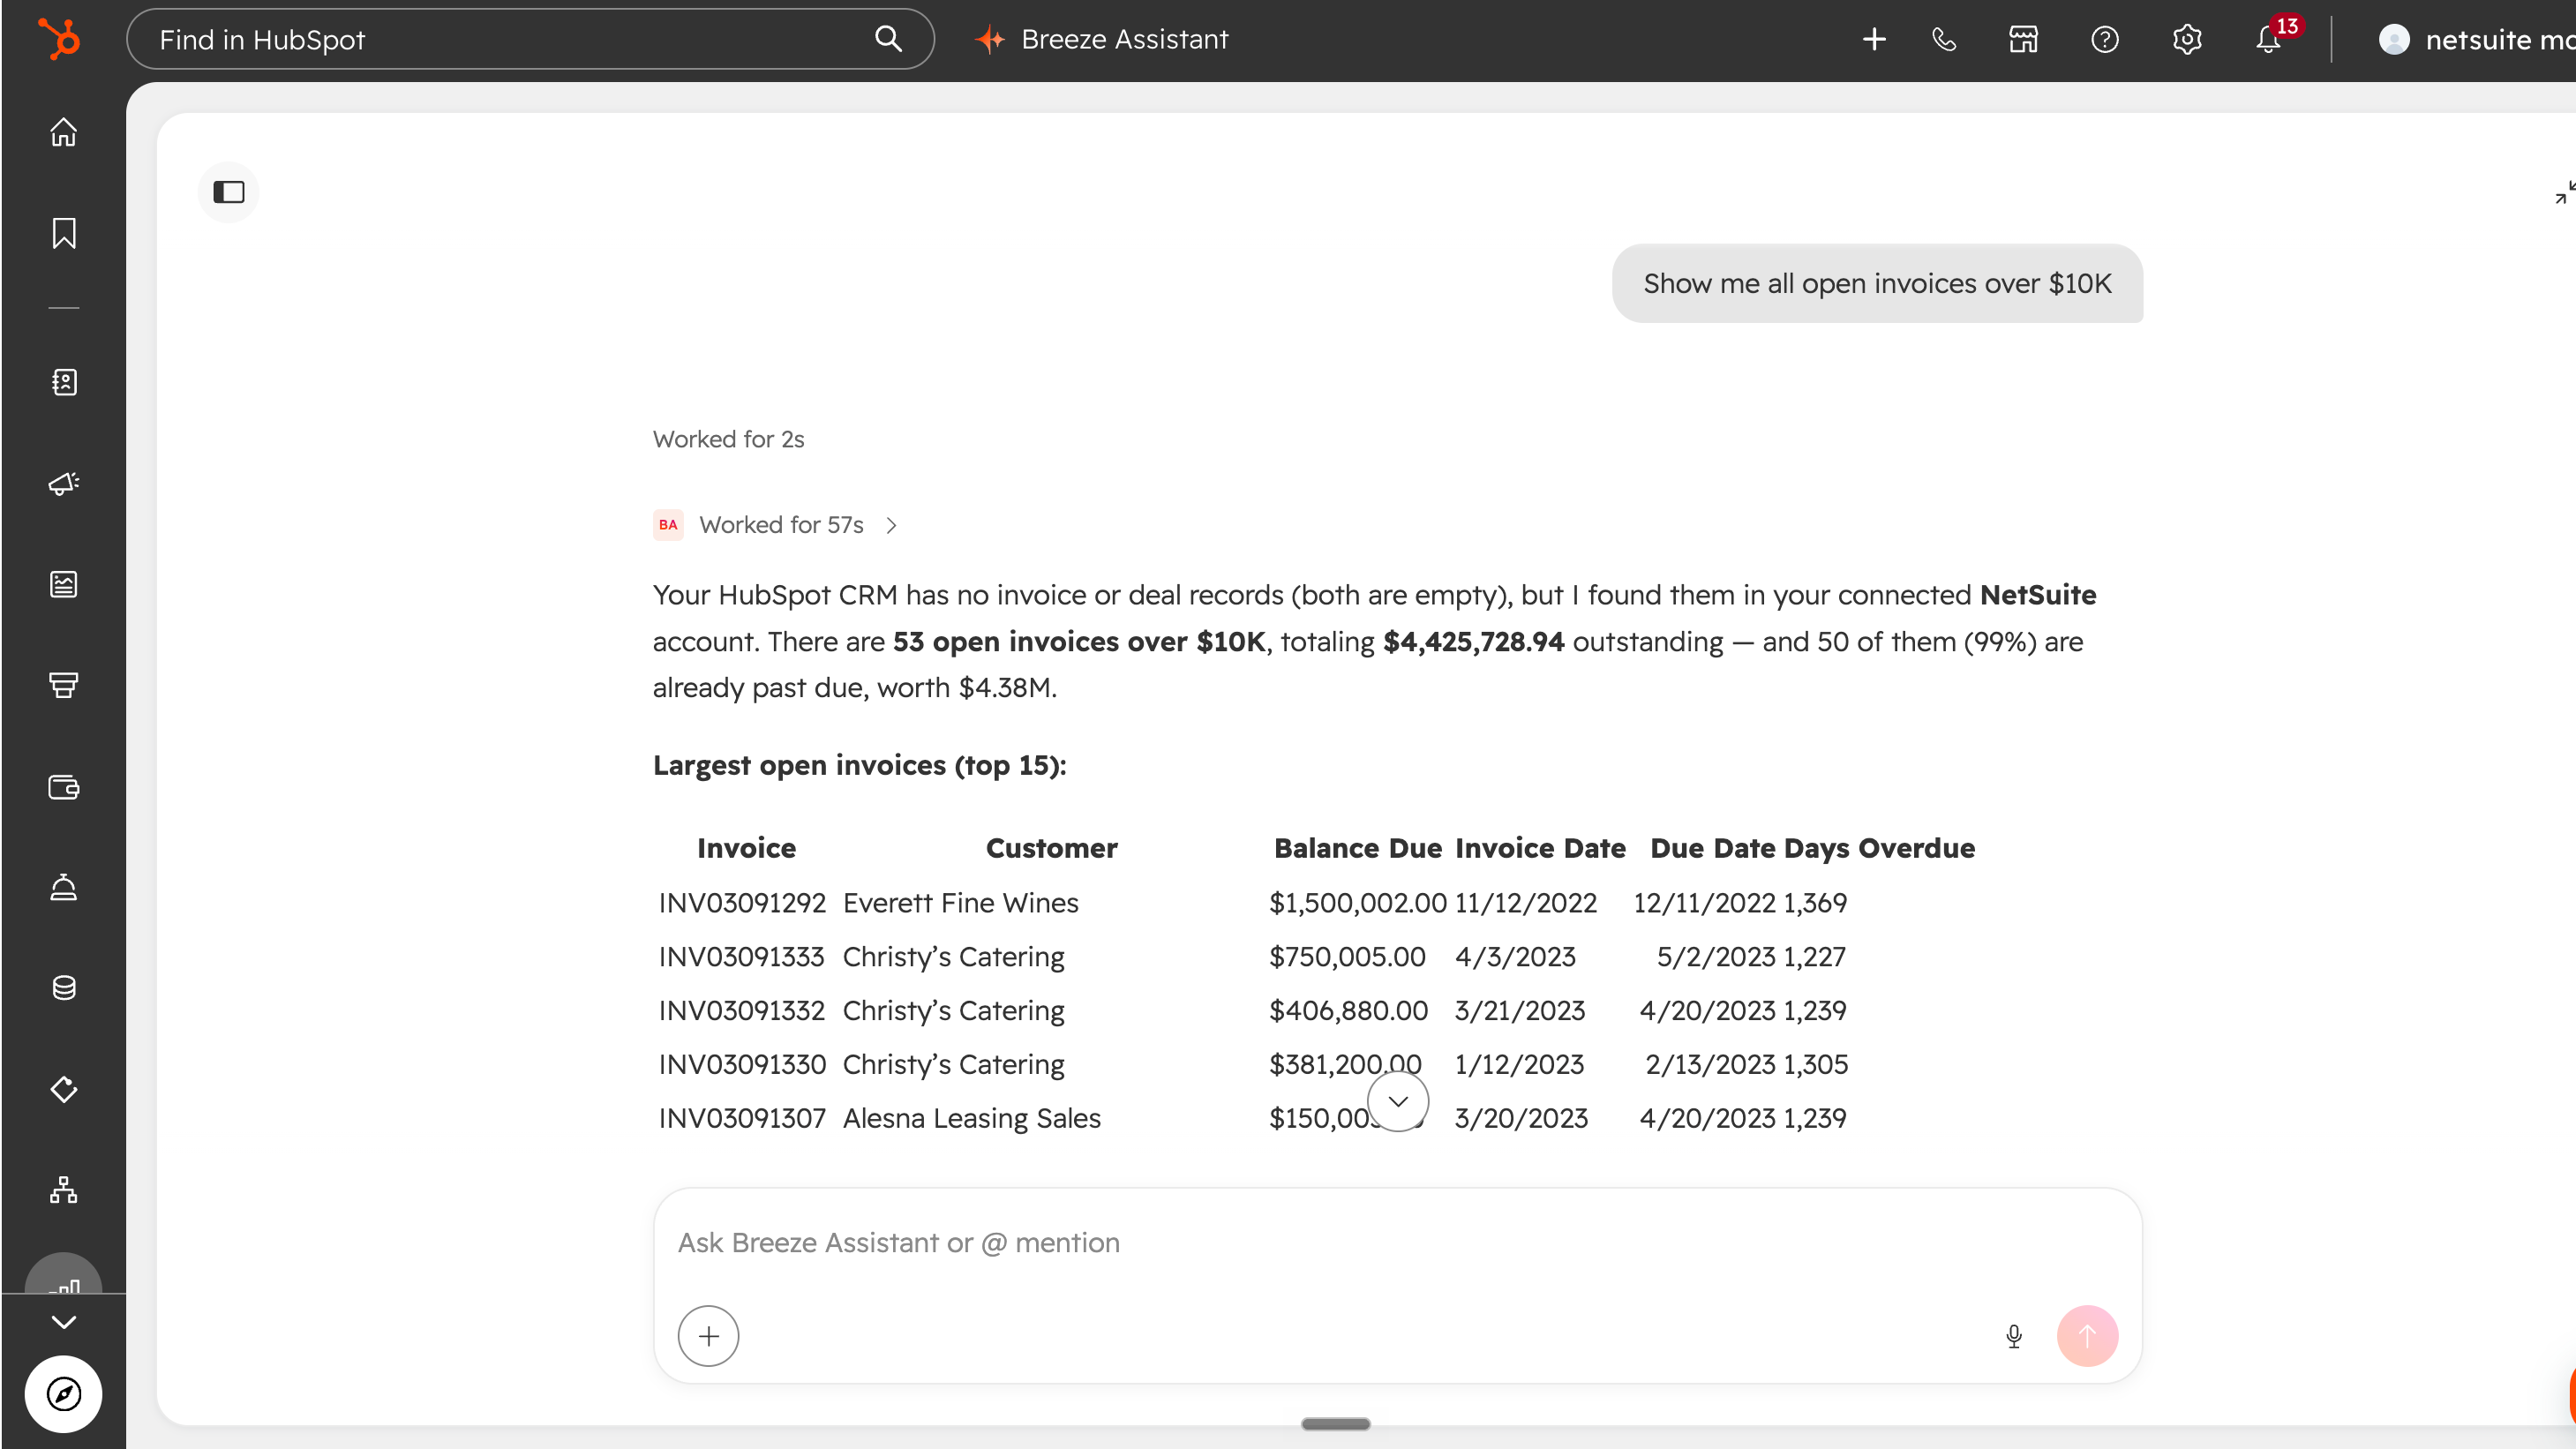2576x1449 pixels.
Task: Click the pink send arrow button
Action: (2088, 1336)
